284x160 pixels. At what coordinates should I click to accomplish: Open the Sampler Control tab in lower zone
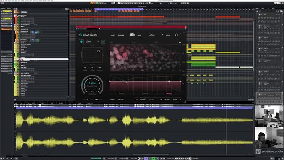(33, 156)
